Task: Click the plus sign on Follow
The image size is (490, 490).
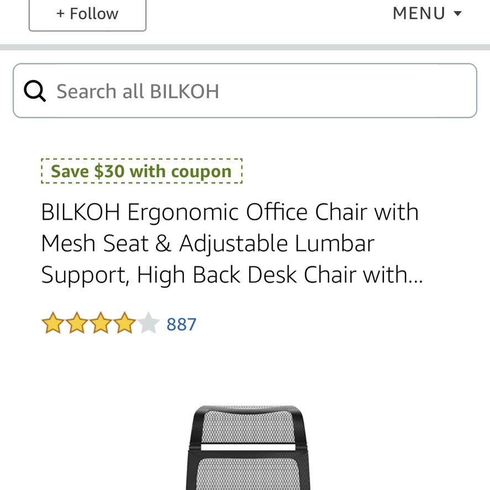Action: pos(60,14)
